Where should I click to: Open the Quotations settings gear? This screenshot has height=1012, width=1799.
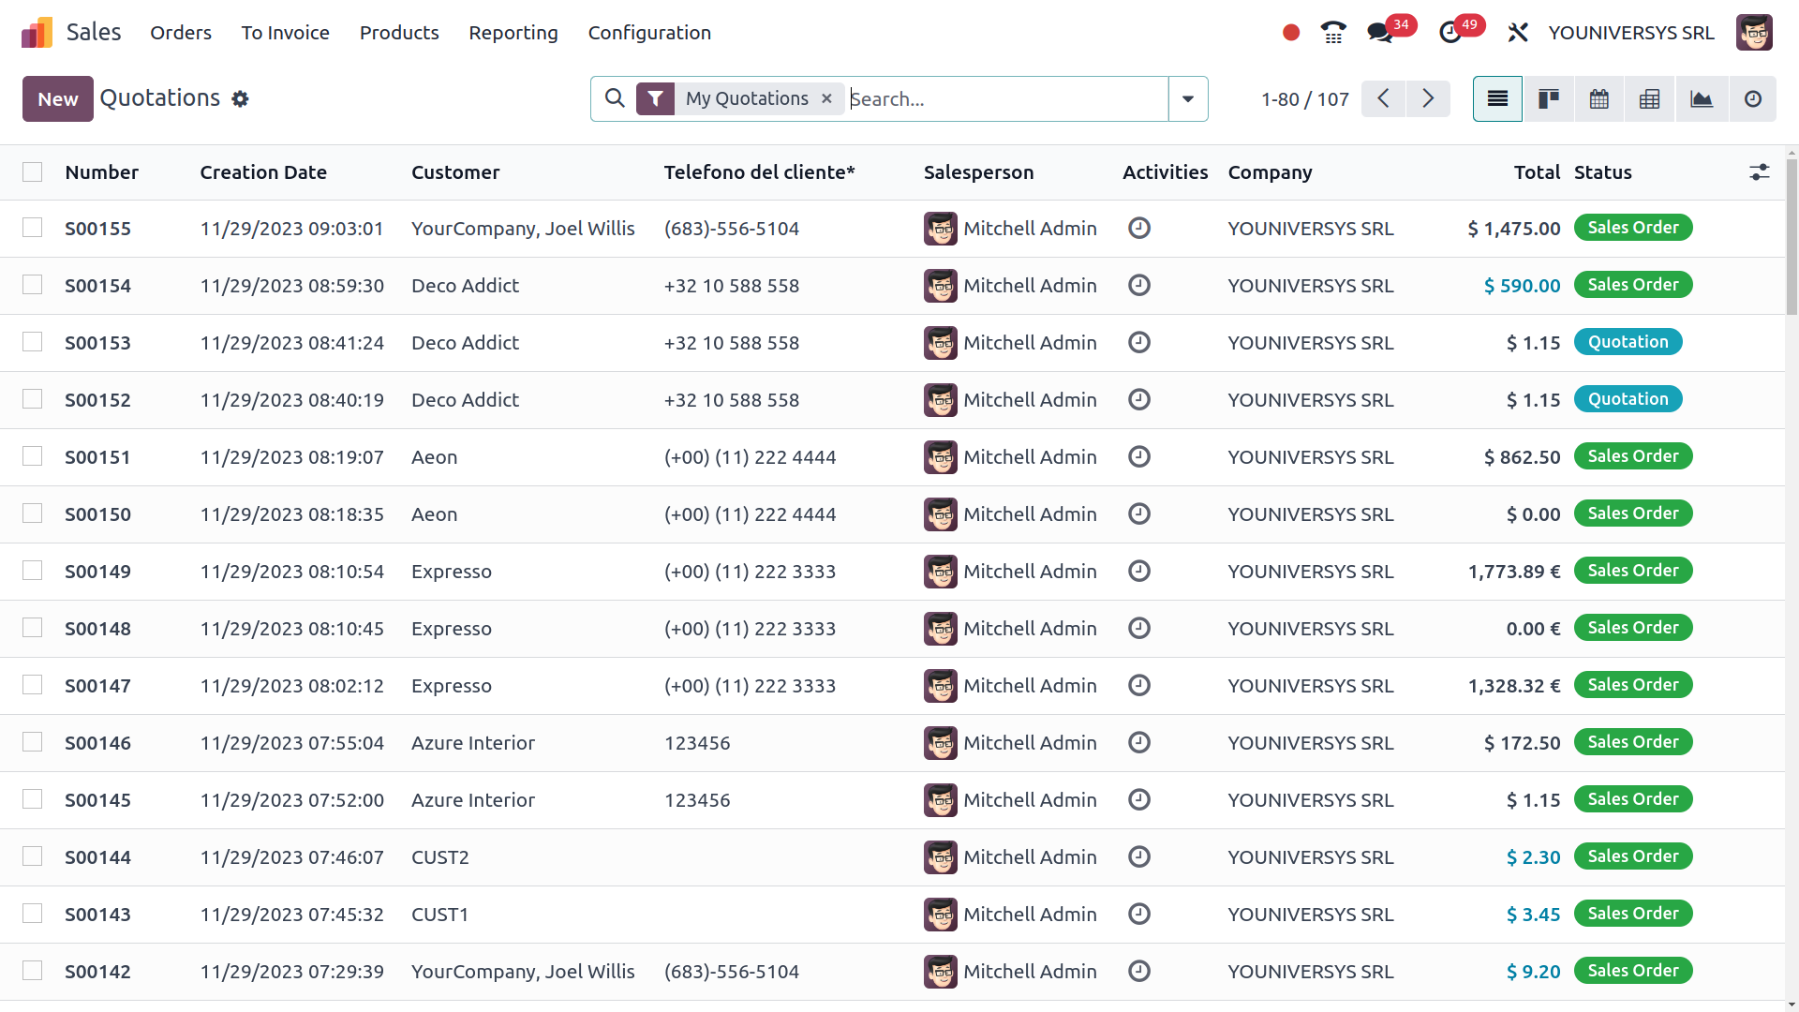click(x=241, y=98)
